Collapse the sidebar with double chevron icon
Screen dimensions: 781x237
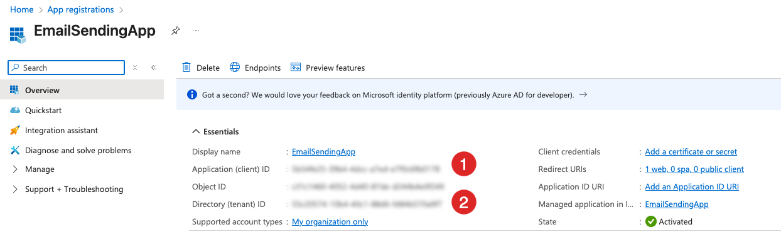click(154, 68)
